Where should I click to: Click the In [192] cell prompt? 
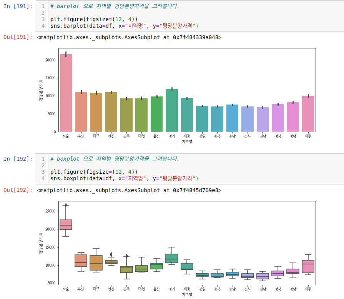pyautogui.click(x=18, y=159)
